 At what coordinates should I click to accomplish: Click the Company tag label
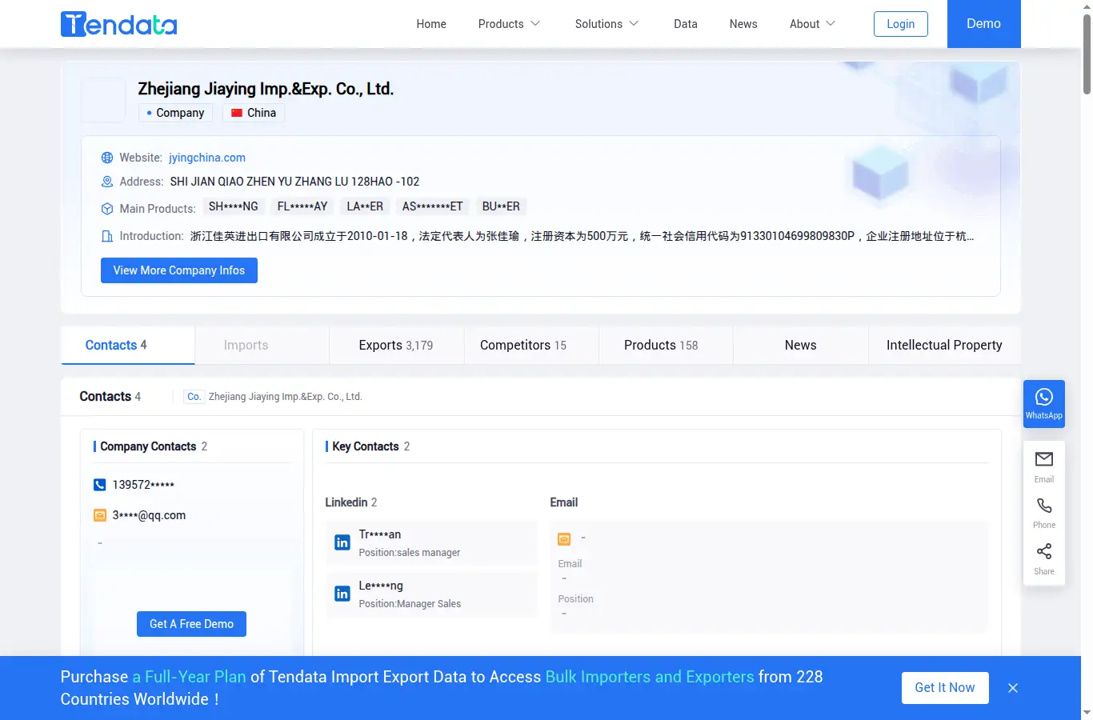pyautogui.click(x=176, y=113)
